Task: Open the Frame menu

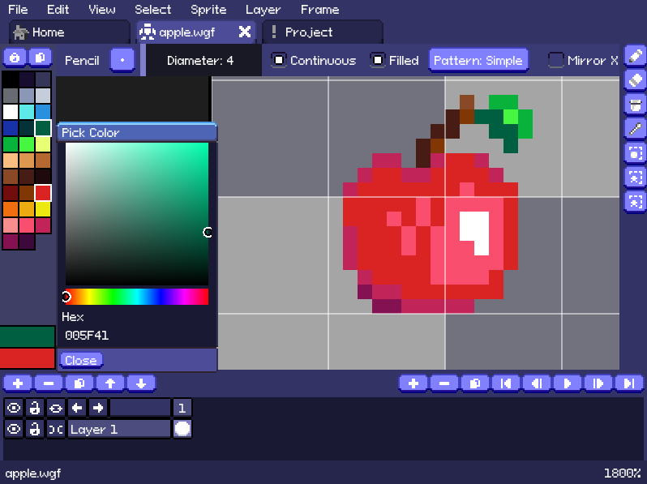Action: click(319, 10)
